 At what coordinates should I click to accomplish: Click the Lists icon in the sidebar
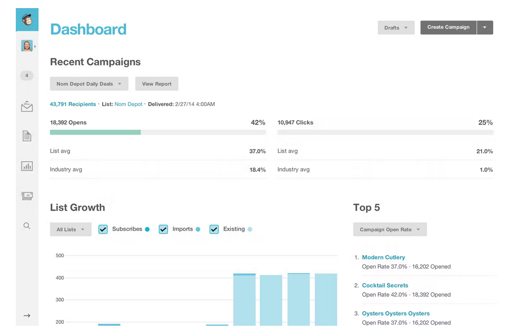(x=27, y=196)
